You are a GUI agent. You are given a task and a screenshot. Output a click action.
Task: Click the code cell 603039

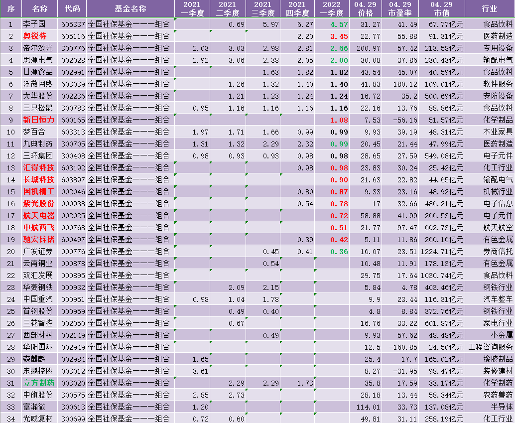(73, 84)
